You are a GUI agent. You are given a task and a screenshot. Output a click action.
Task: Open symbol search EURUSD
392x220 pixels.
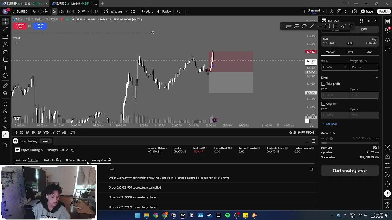[x=20, y=11]
